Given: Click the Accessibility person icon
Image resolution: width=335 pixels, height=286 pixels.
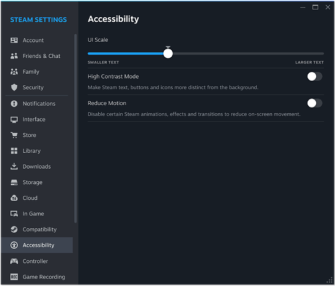Looking at the screenshot, I should [x=14, y=245].
